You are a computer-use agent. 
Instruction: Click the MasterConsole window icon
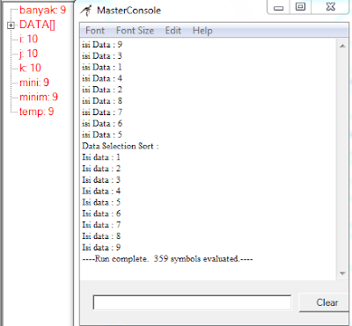pos(86,11)
